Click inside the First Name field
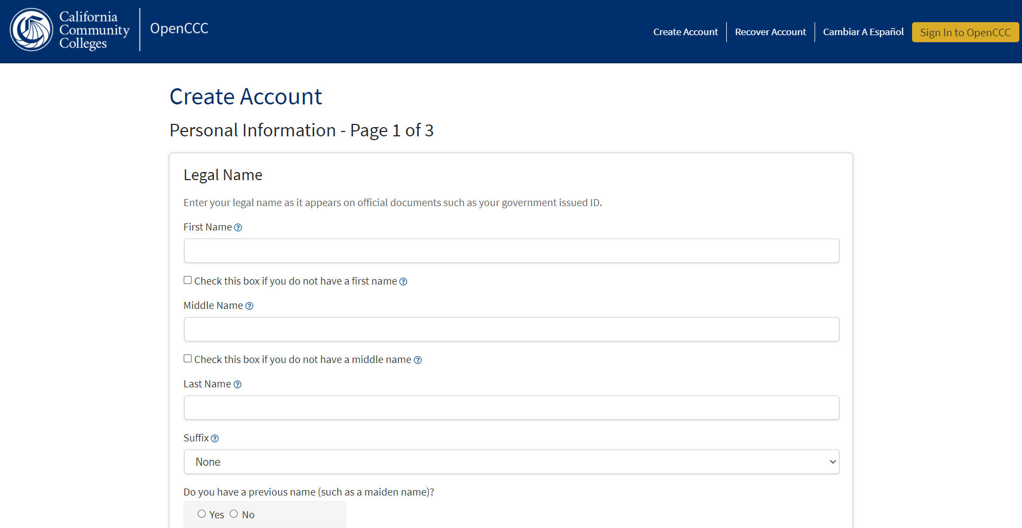 [511, 250]
